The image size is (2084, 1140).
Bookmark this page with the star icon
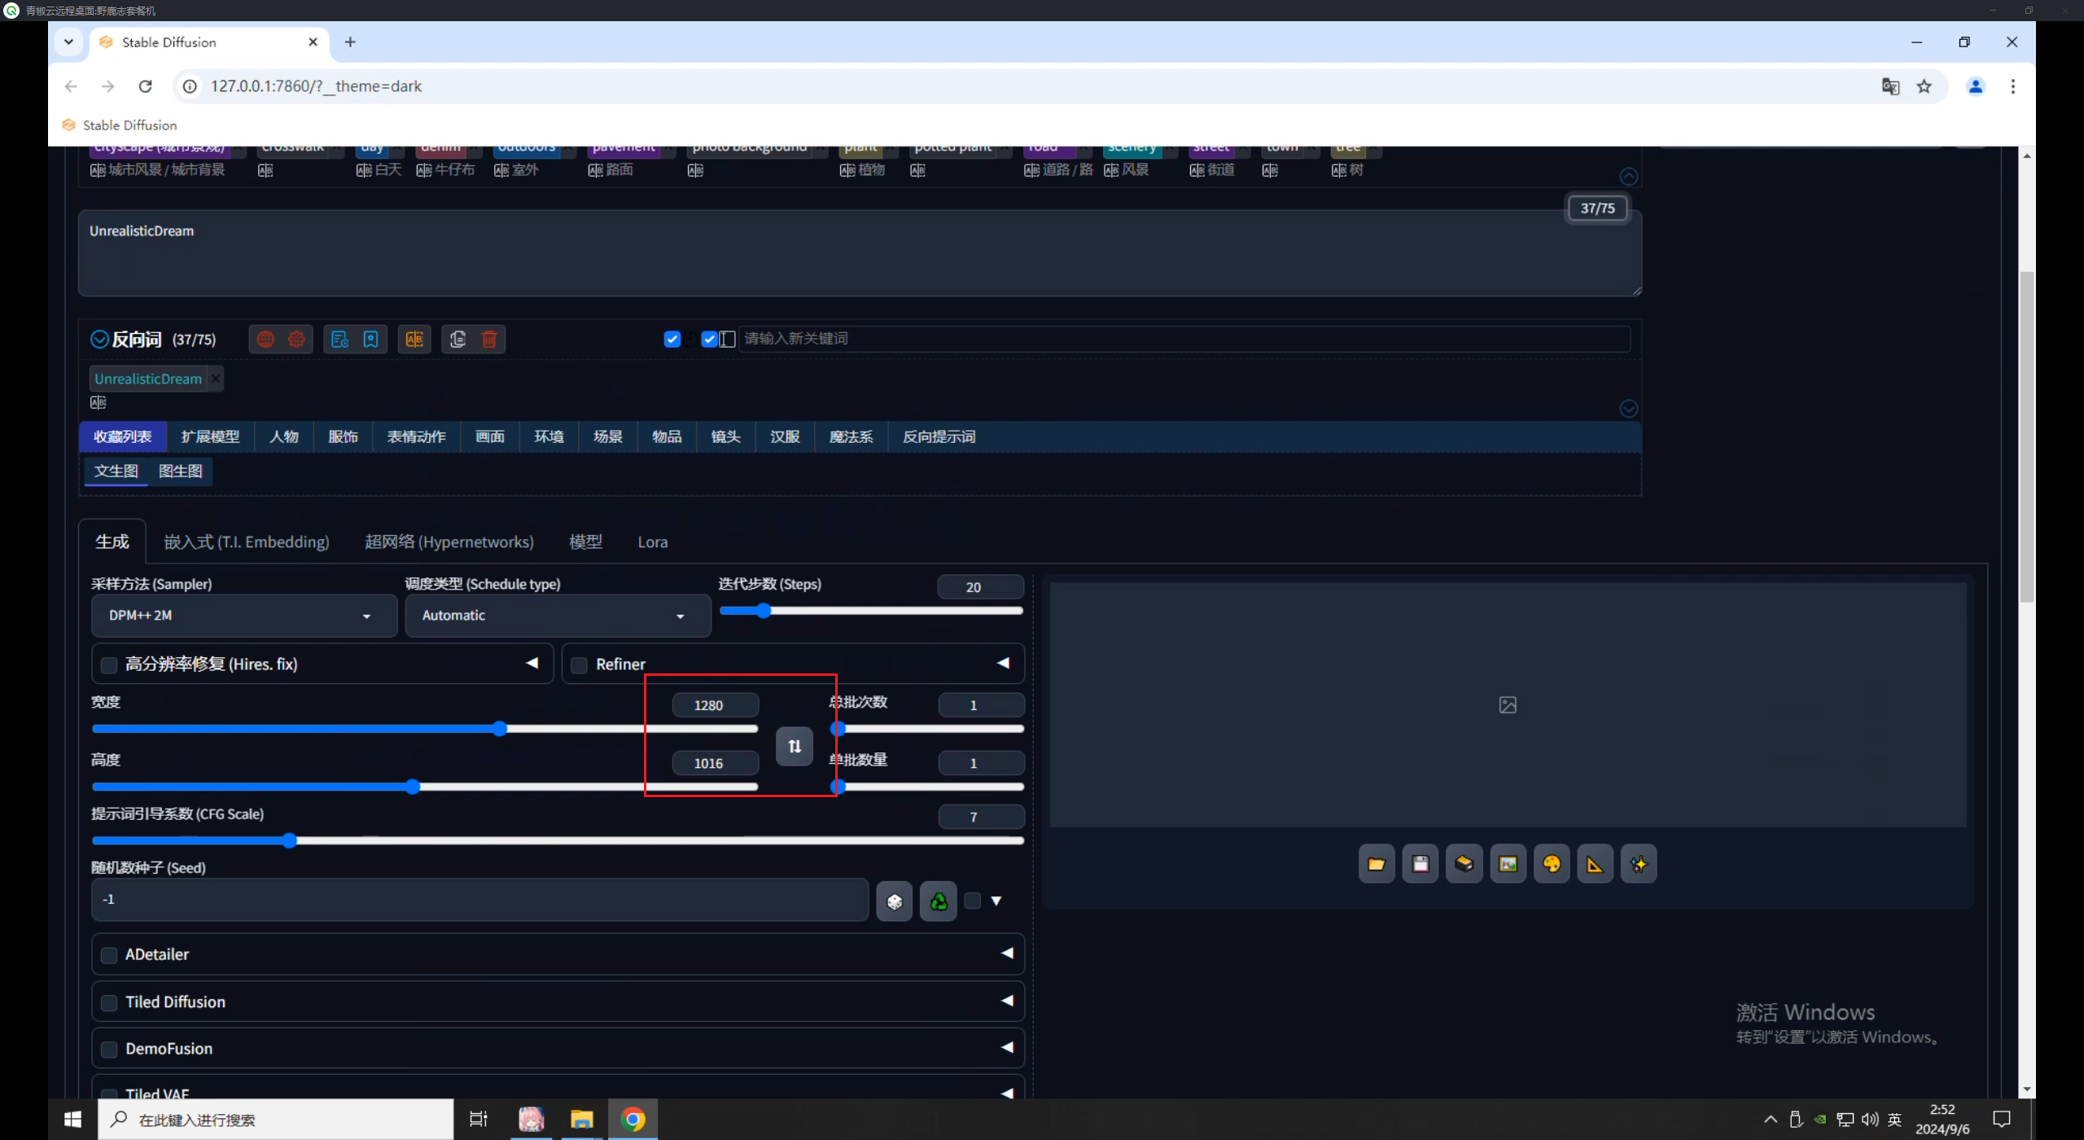[x=1924, y=86]
